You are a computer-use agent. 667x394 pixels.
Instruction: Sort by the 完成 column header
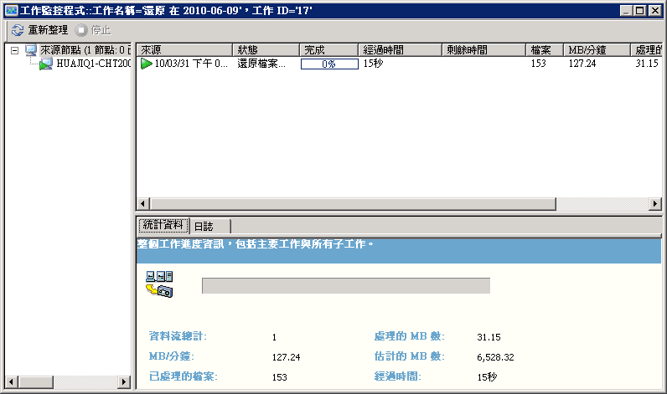[328, 50]
